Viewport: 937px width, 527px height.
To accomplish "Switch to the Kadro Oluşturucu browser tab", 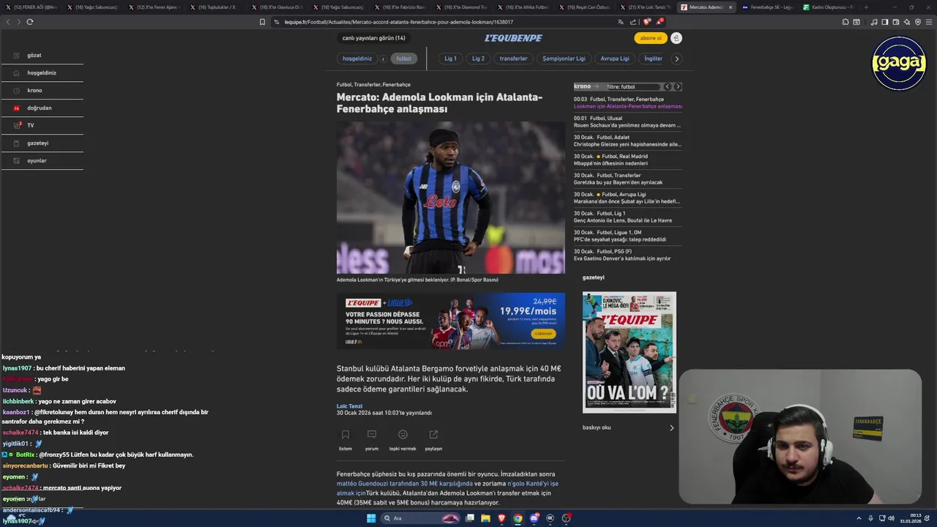I will 827,7.
